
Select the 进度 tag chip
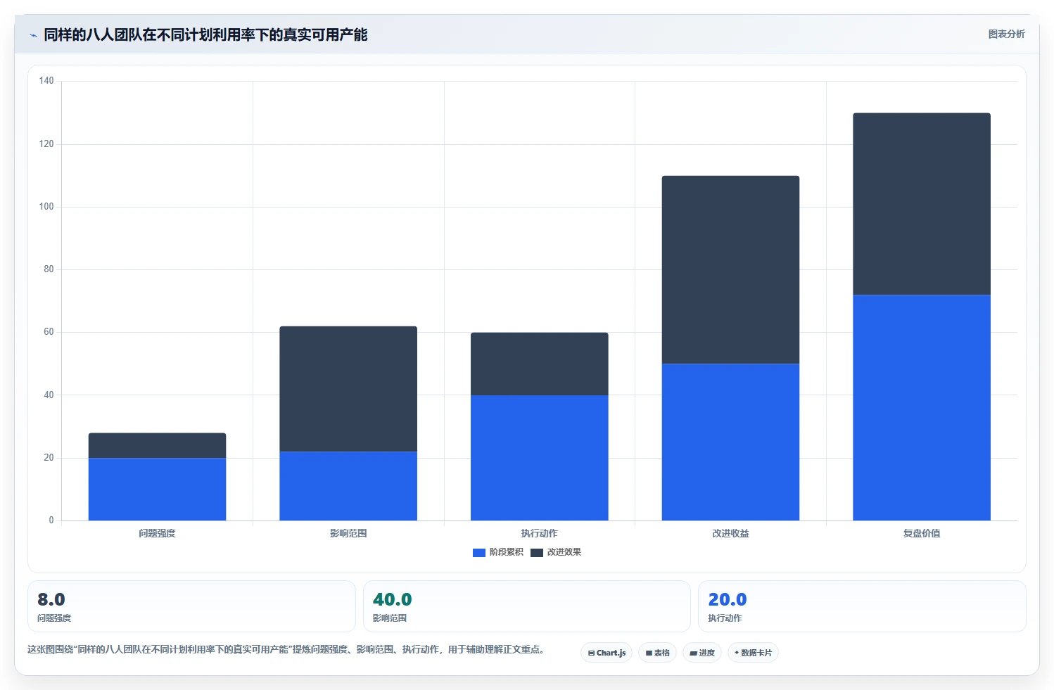click(702, 653)
